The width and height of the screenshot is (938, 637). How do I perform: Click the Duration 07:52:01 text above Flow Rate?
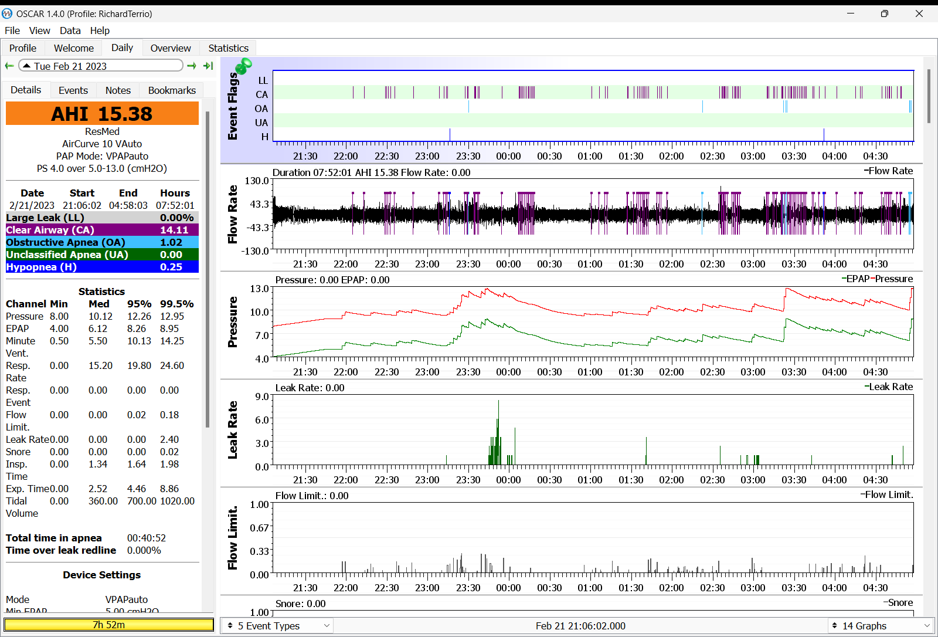[x=312, y=172]
